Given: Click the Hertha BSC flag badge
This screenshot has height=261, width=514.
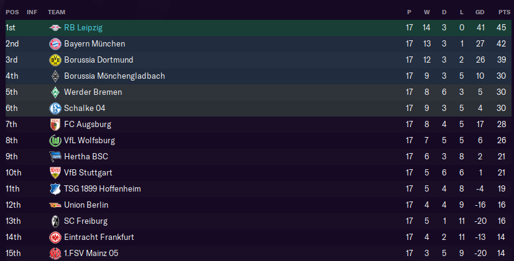Looking at the screenshot, I should click(55, 157).
